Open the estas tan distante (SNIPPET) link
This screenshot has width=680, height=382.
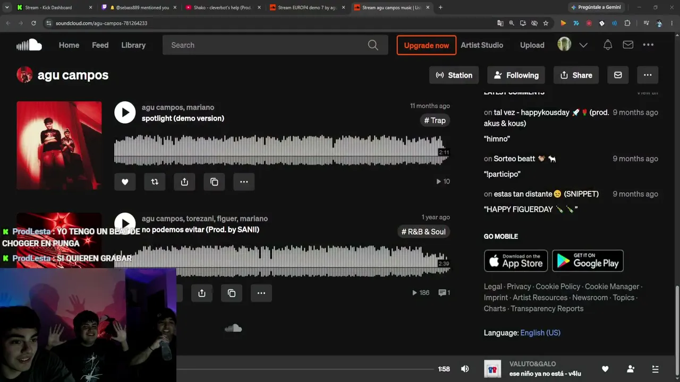[x=546, y=194]
